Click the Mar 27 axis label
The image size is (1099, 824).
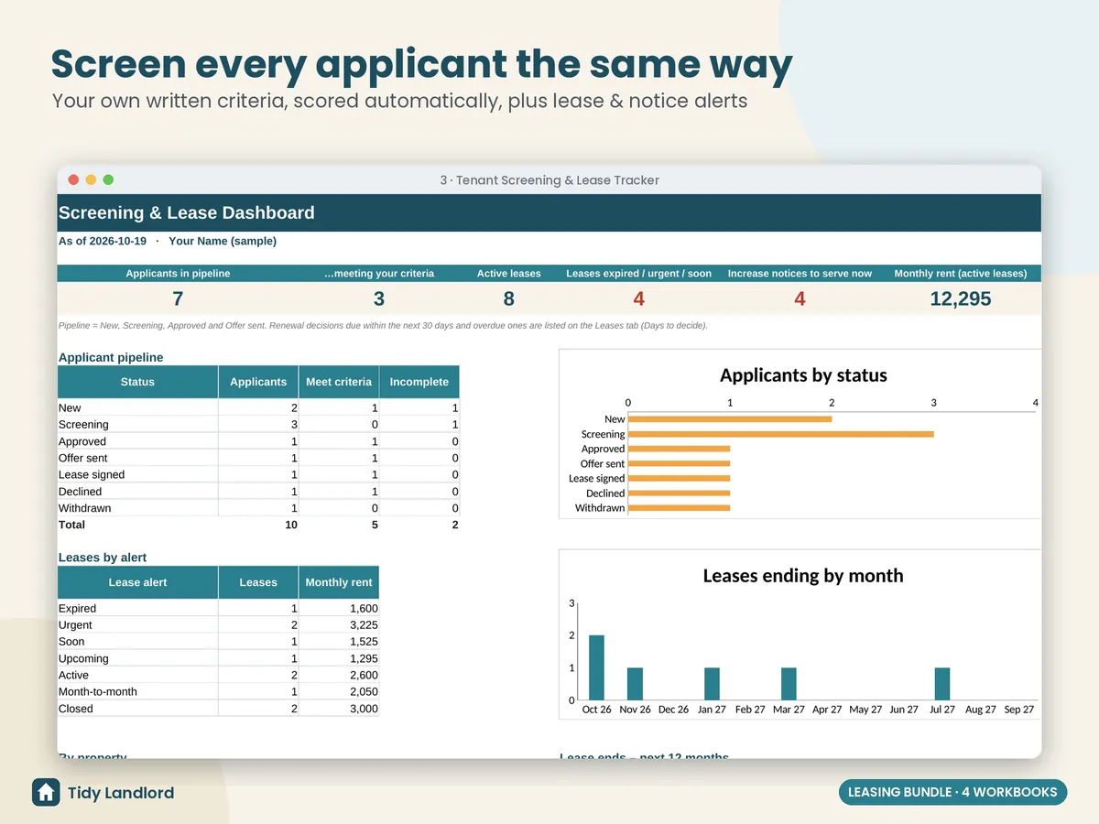[789, 710]
